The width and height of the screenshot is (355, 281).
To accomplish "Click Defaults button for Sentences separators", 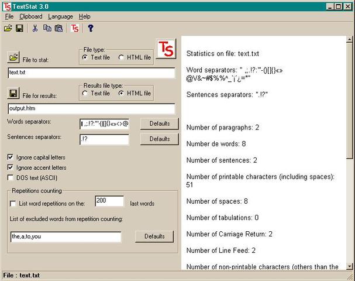I will point(160,139).
